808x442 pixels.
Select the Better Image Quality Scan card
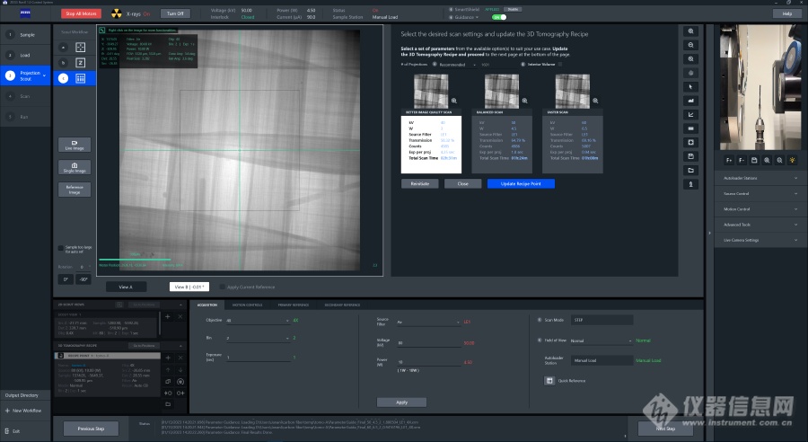click(x=431, y=141)
